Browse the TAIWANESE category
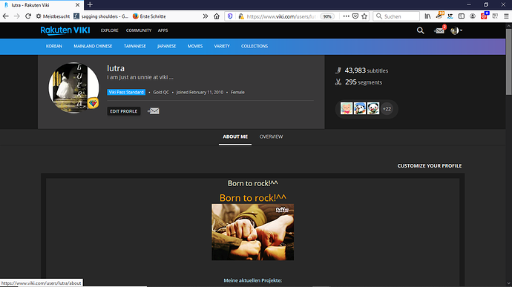The width and height of the screenshot is (512, 287). tap(134, 46)
